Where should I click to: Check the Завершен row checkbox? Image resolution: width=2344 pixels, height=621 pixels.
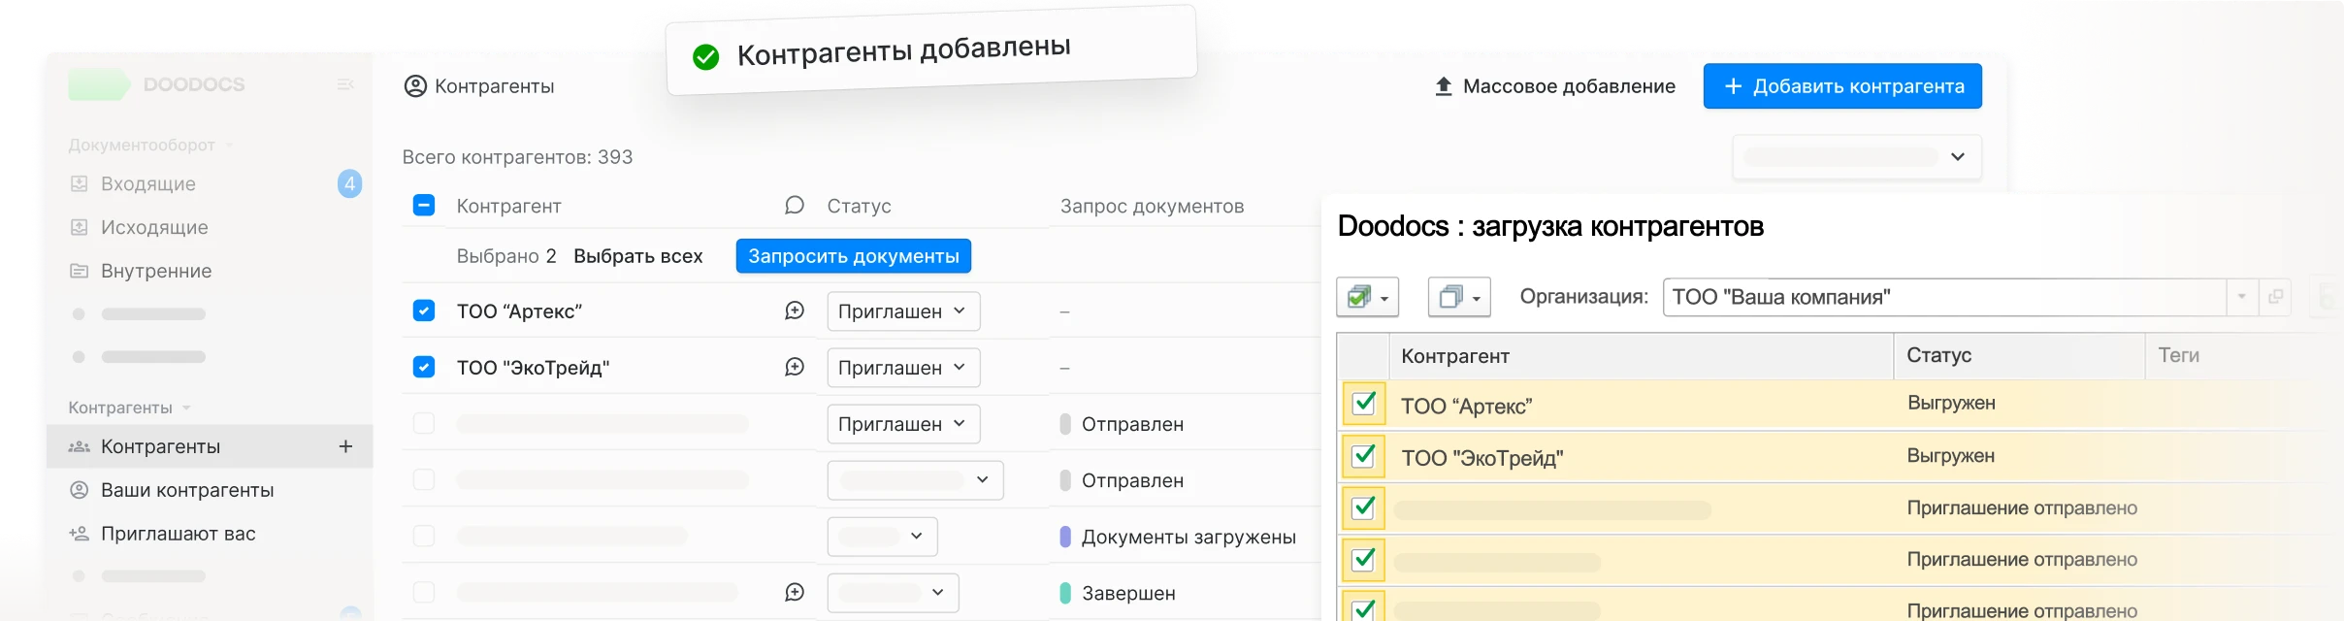point(424,592)
